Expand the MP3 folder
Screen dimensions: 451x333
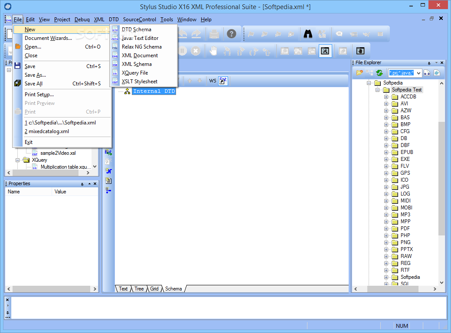click(386, 215)
